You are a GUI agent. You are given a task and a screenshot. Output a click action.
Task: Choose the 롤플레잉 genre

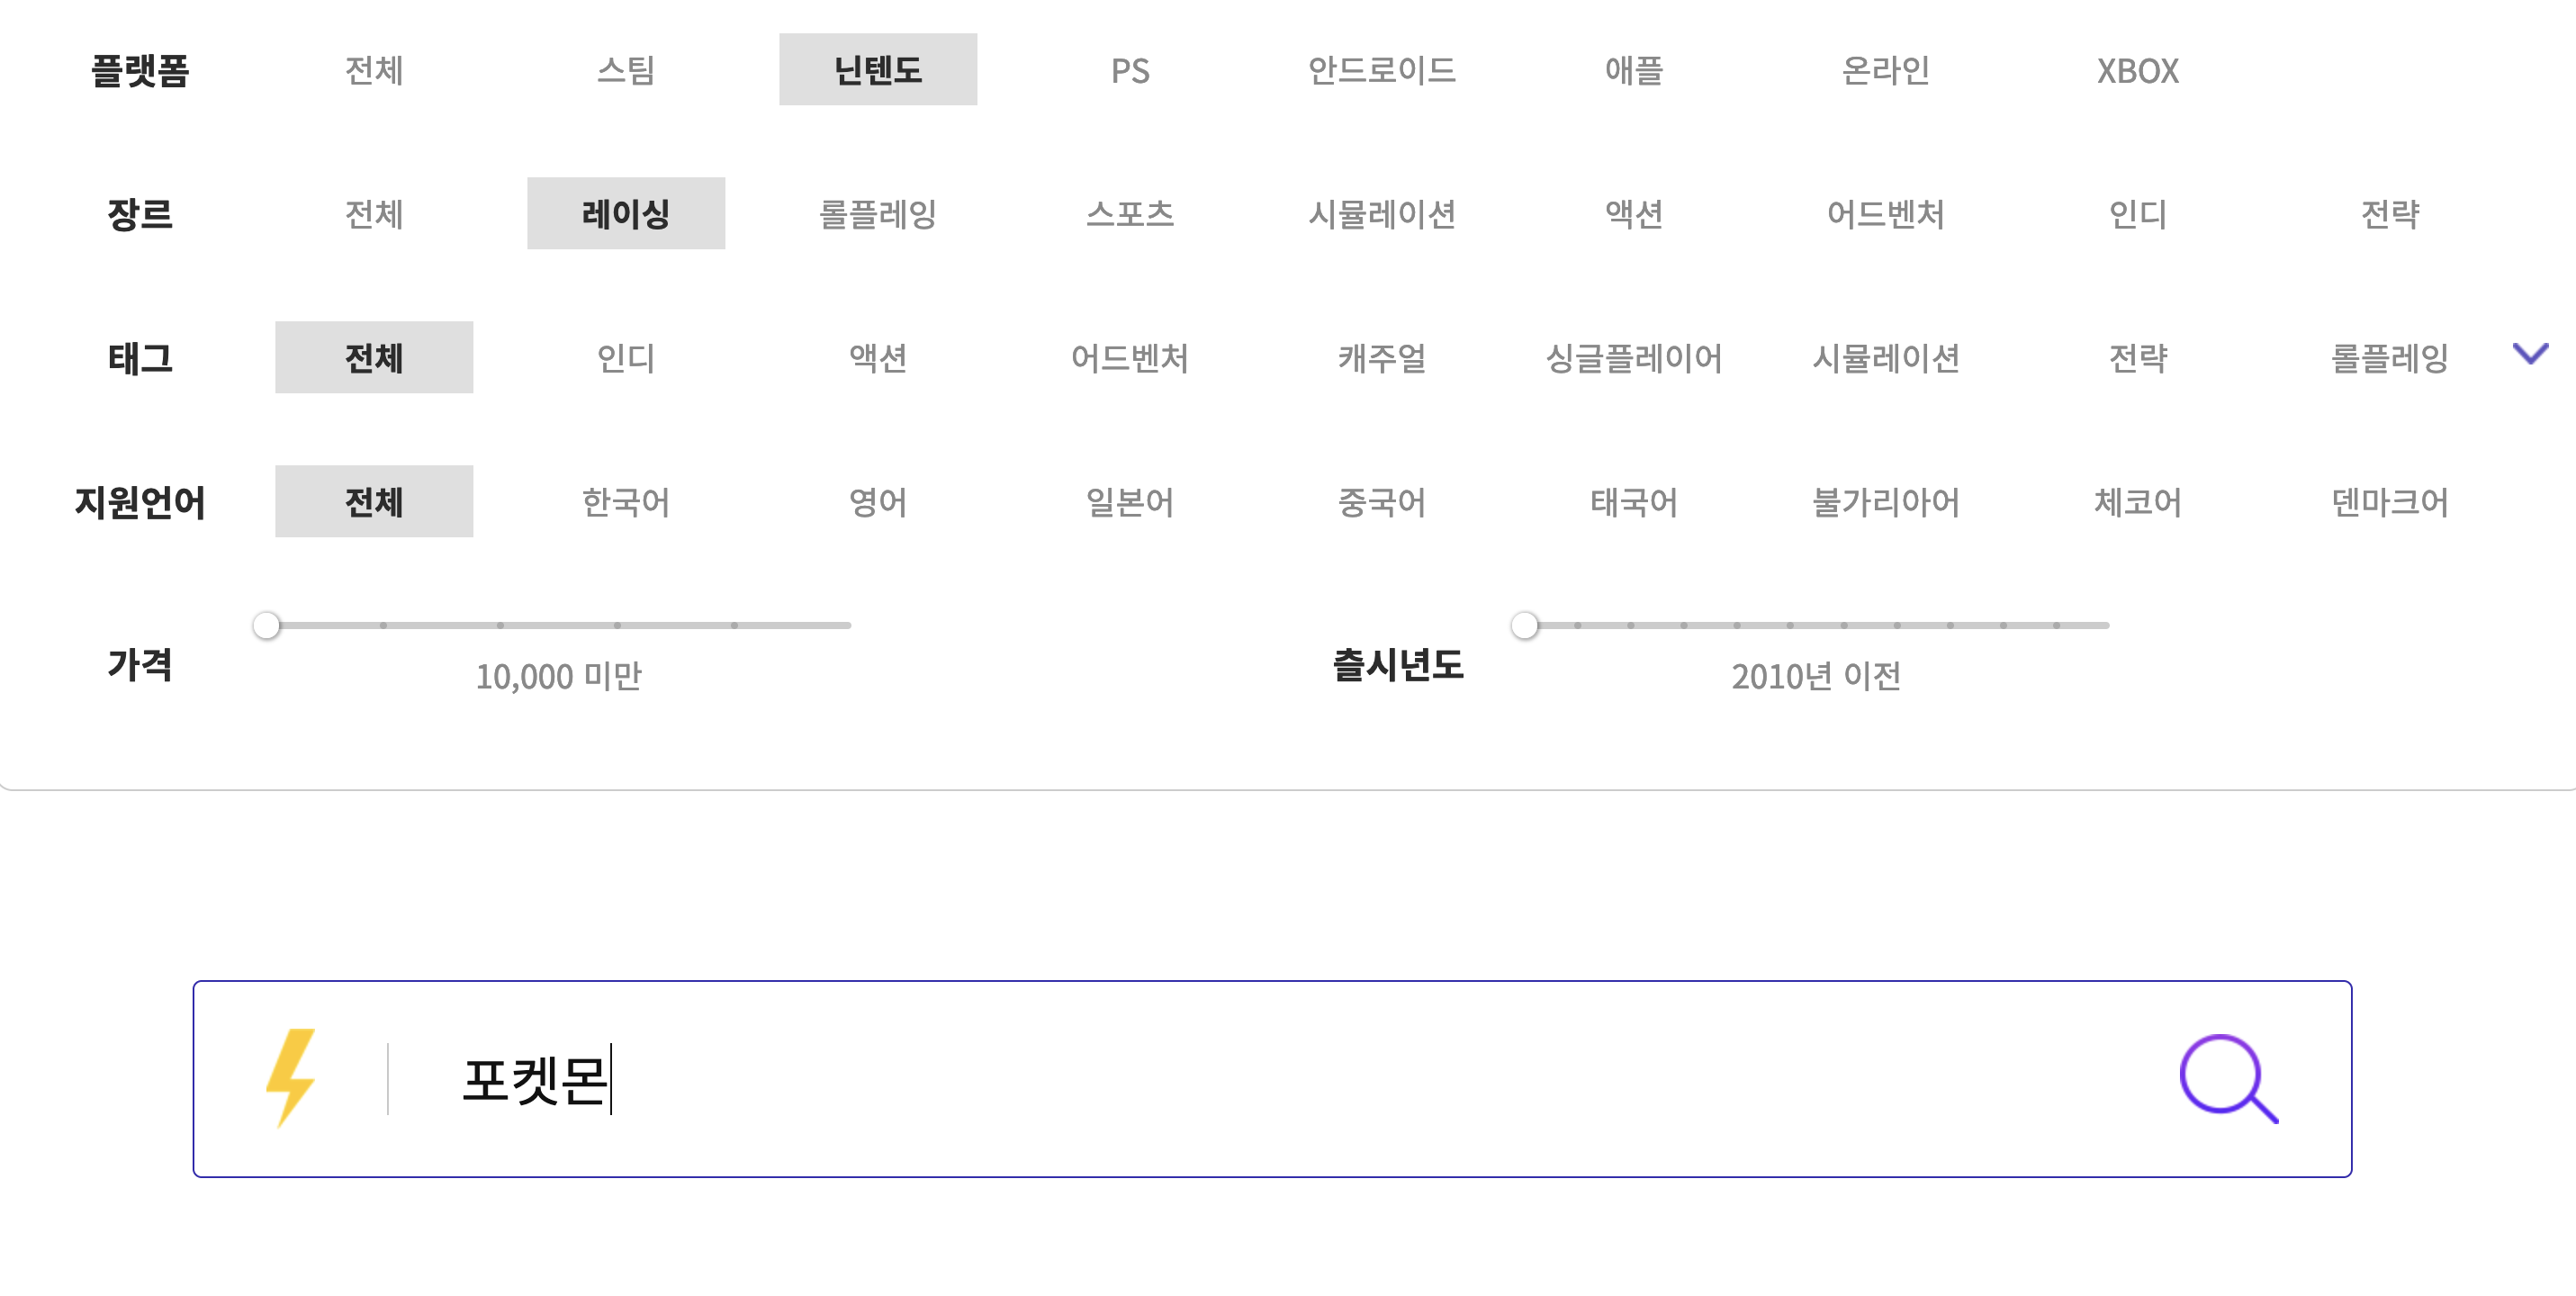point(878,214)
